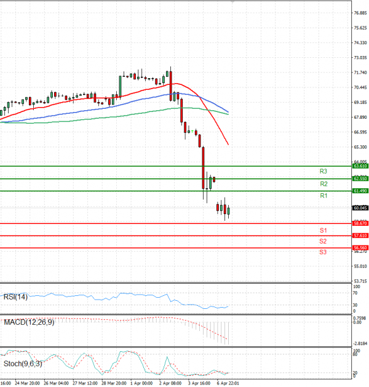Click the 3 Apr 16:00 time label
Screen dimensions: 369x387
pyautogui.click(x=199, y=383)
